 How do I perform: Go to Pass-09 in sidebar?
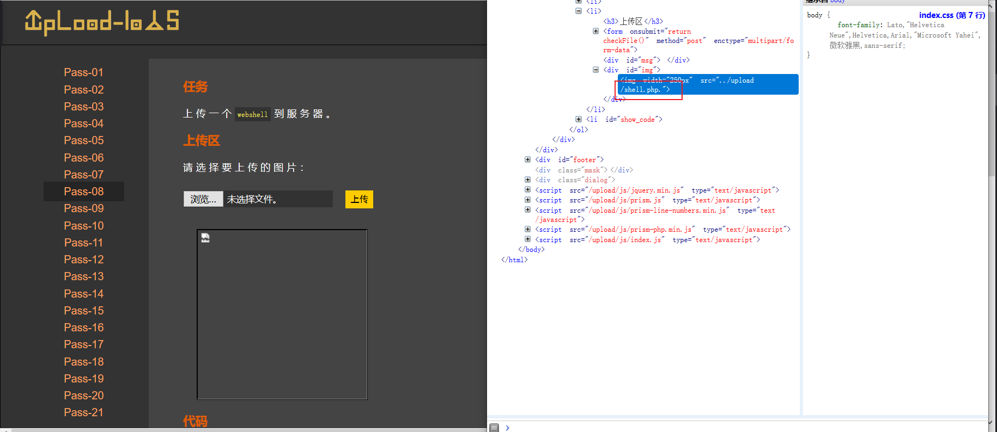click(83, 208)
